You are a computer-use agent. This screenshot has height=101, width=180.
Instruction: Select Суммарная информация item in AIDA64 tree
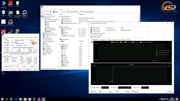pyautogui.click(x=51, y=20)
